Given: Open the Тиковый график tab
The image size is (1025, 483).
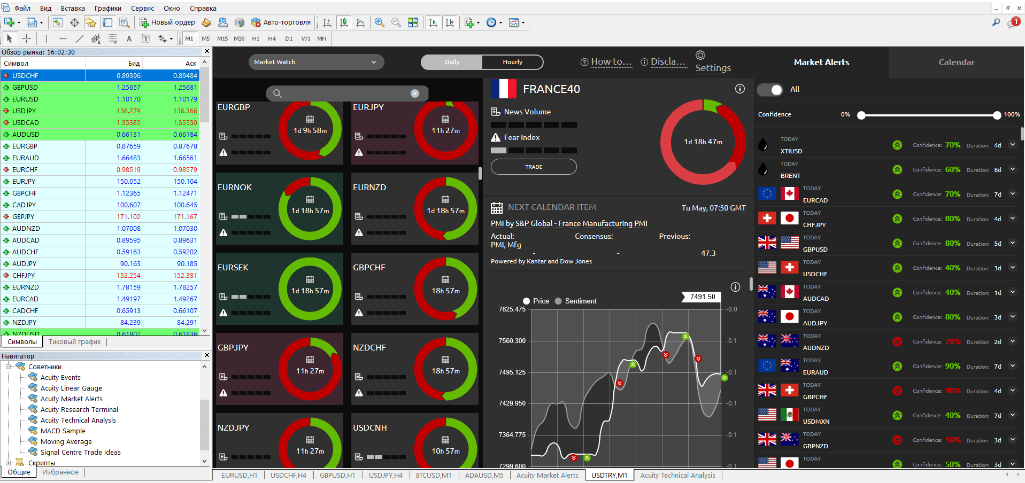Looking at the screenshot, I should tap(74, 342).
